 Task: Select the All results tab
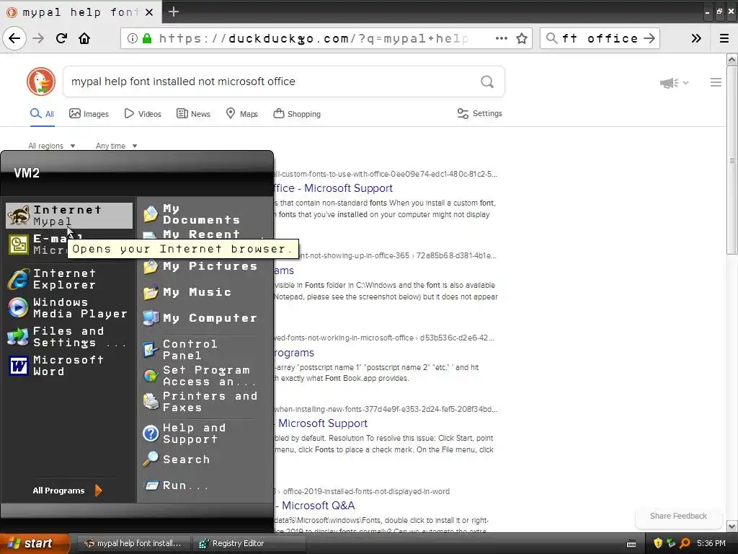pyautogui.click(x=43, y=113)
